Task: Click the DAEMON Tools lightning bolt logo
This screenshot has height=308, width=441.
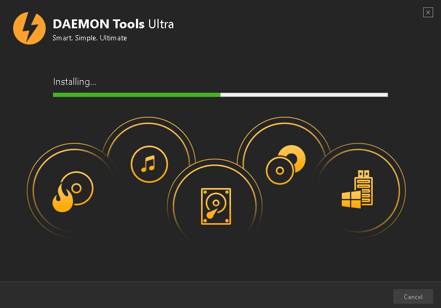Action: pos(29,28)
